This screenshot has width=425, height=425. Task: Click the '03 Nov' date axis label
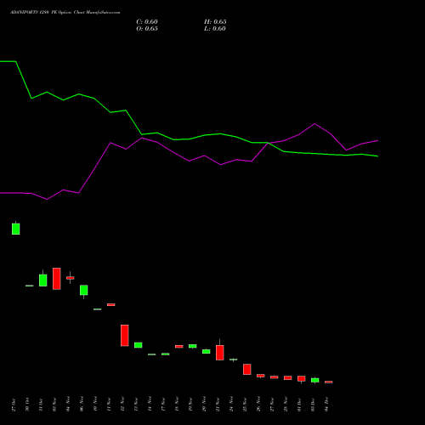54,405
